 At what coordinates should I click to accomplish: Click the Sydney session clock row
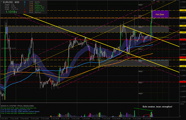pyautogui.click(x=35, y=2)
